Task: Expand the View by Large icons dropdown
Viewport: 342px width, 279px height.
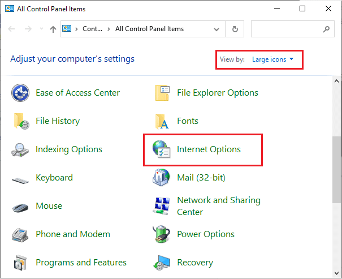Action: click(x=273, y=59)
